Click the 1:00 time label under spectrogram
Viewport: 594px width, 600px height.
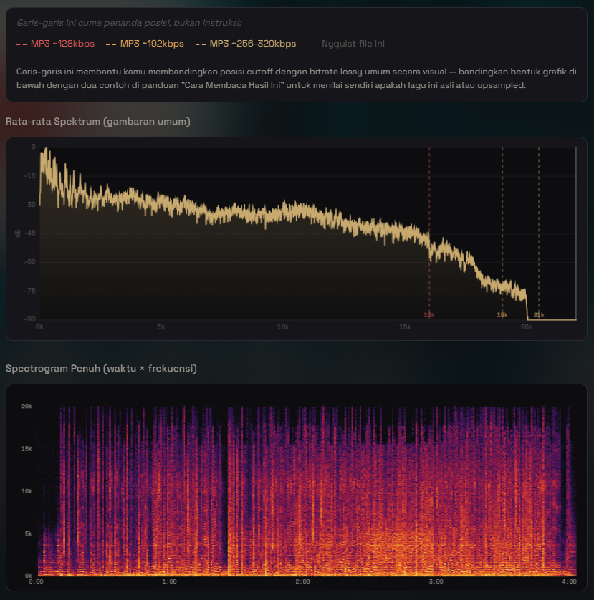(x=169, y=581)
